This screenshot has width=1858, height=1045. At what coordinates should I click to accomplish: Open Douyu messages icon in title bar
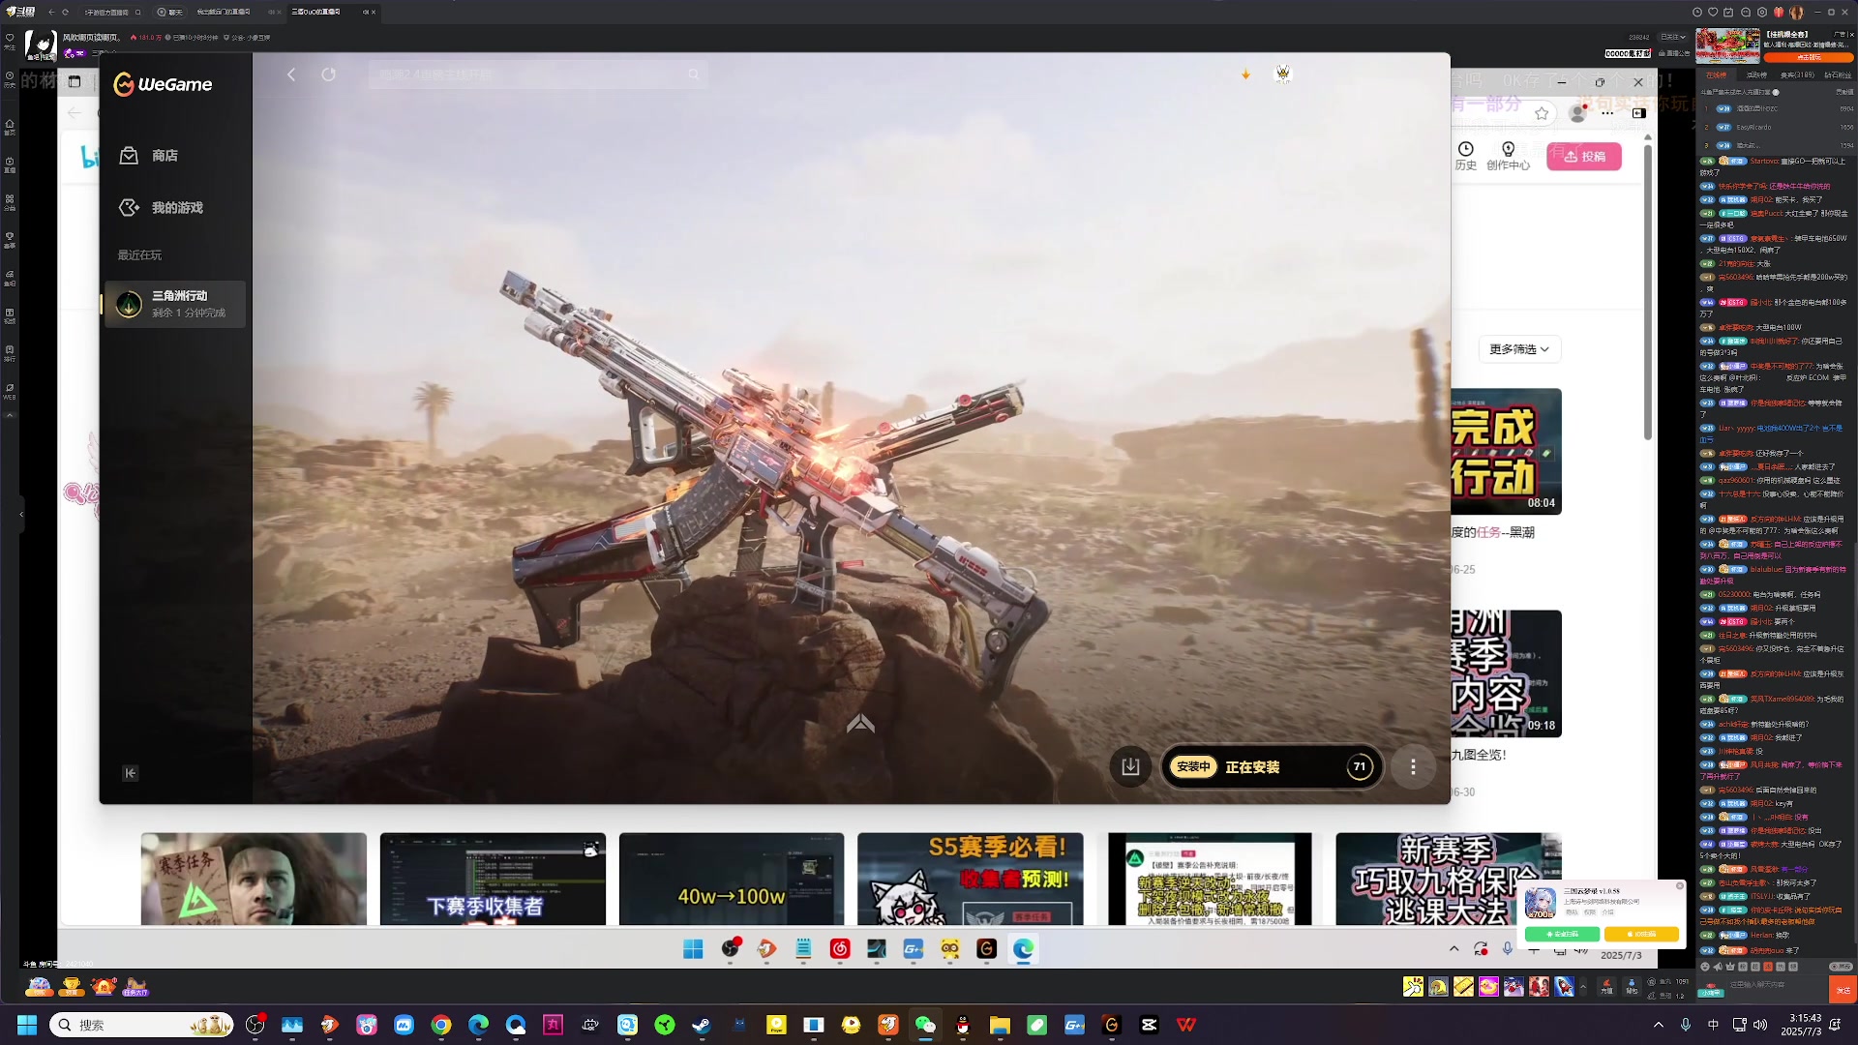[x=1746, y=12]
